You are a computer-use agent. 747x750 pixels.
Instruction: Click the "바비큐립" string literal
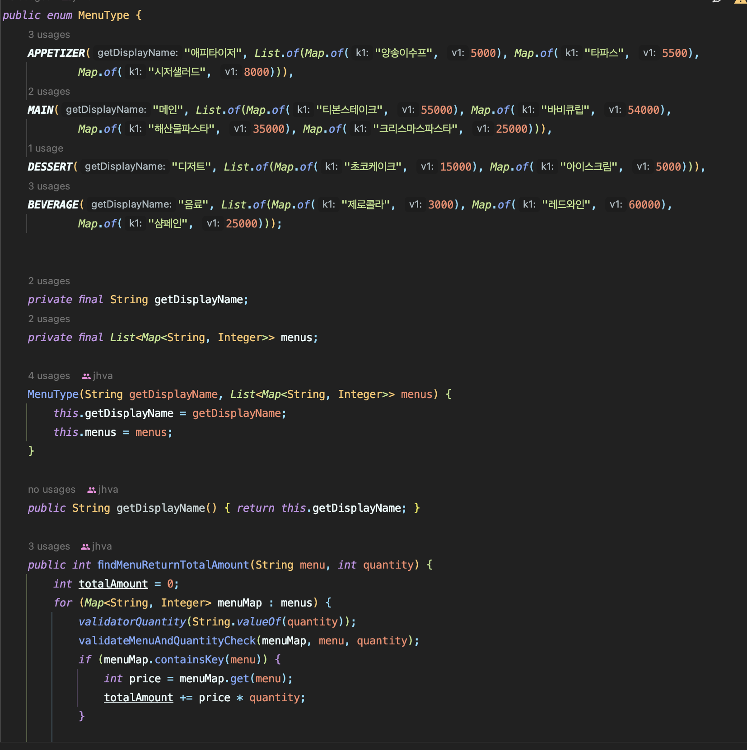click(x=565, y=110)
